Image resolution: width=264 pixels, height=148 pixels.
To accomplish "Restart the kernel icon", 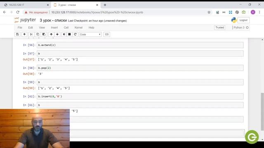I will [x=75, y=35].
